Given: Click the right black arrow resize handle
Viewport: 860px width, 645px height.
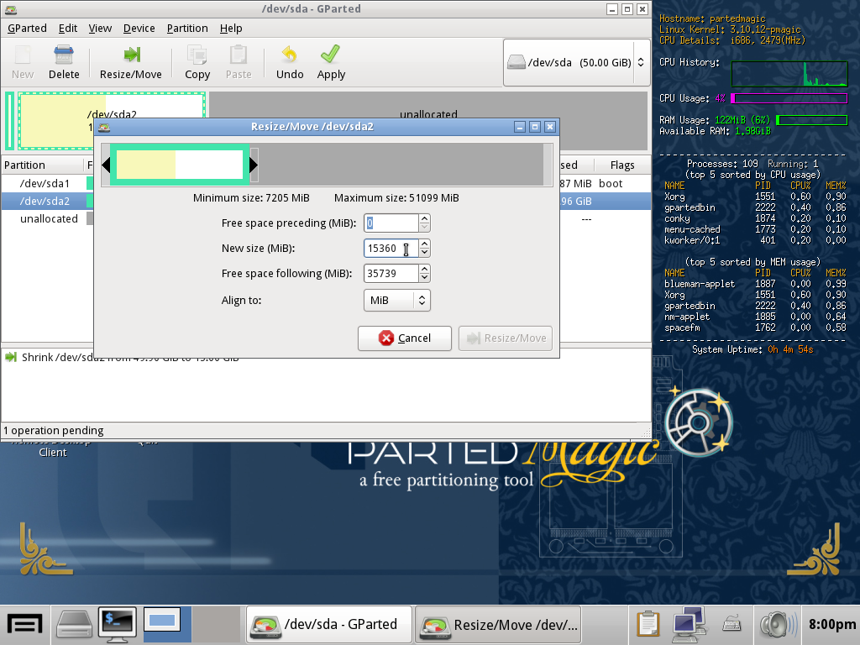Looking at the screenshot, I should pos(254,165).
